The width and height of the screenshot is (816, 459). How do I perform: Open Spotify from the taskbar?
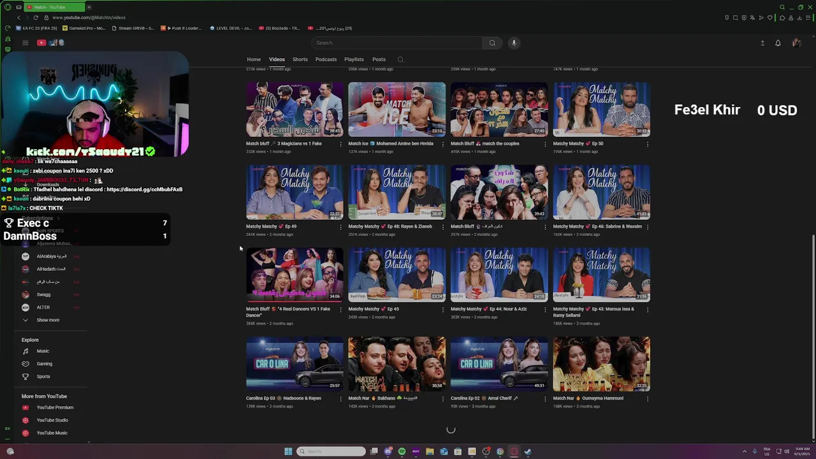pyautogui.click(x=402, y=451)
